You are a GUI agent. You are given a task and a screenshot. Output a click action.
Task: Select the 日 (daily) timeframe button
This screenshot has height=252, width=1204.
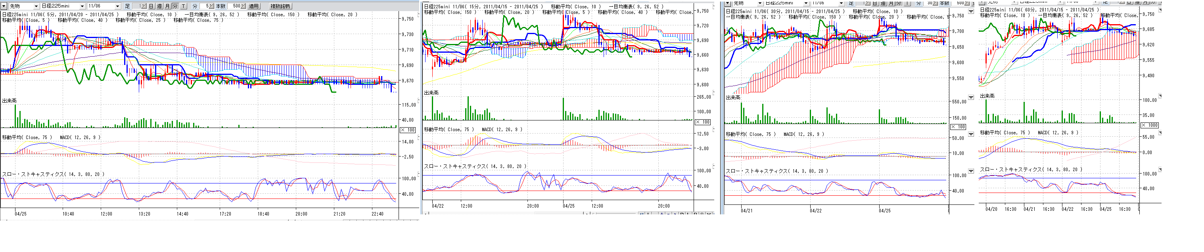click(151, 6)
